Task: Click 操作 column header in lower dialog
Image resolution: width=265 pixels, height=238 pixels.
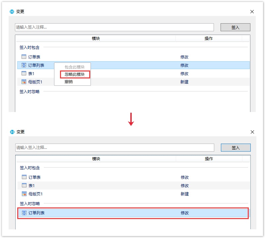Action: [209, 159]
